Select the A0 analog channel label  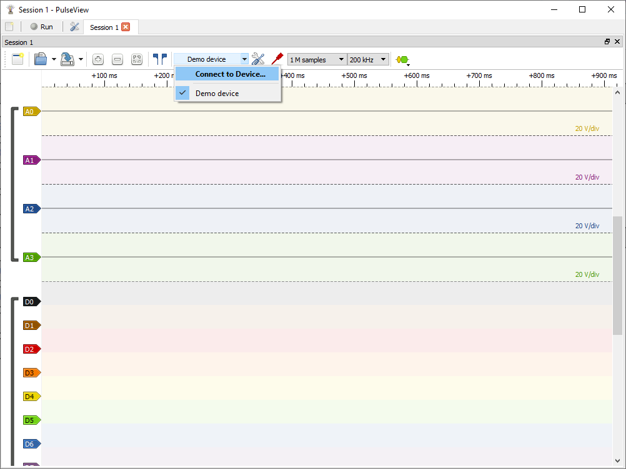31,112
